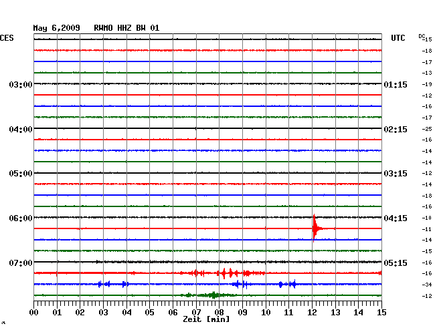The image size is (435, 330).
Task: Select minute 05 on the time axis
Action: click(149, 312)
